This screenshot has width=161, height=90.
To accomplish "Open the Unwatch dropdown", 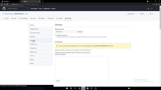I will click(131, 14).
